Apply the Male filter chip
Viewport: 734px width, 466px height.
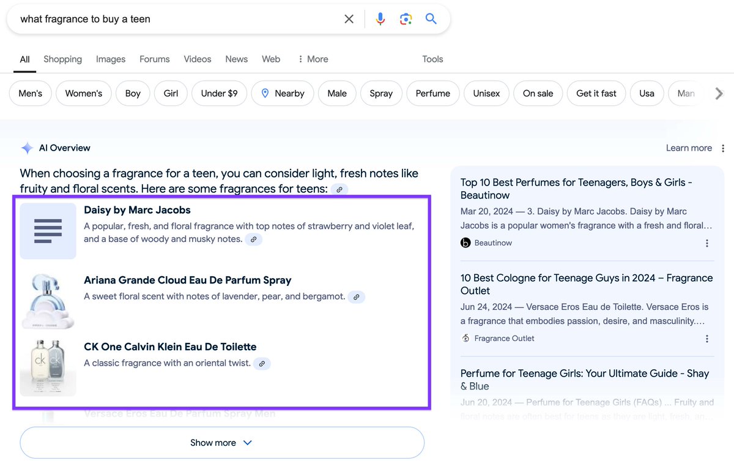tap(337, 94)
